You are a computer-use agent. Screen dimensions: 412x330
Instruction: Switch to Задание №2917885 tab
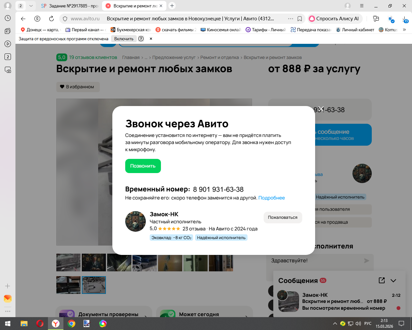click(x=70, y=6)
